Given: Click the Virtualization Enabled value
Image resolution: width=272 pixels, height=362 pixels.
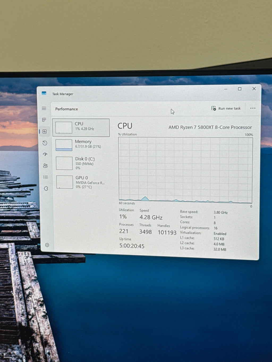Looking at the screenshot, I should (x=220, y=234).
